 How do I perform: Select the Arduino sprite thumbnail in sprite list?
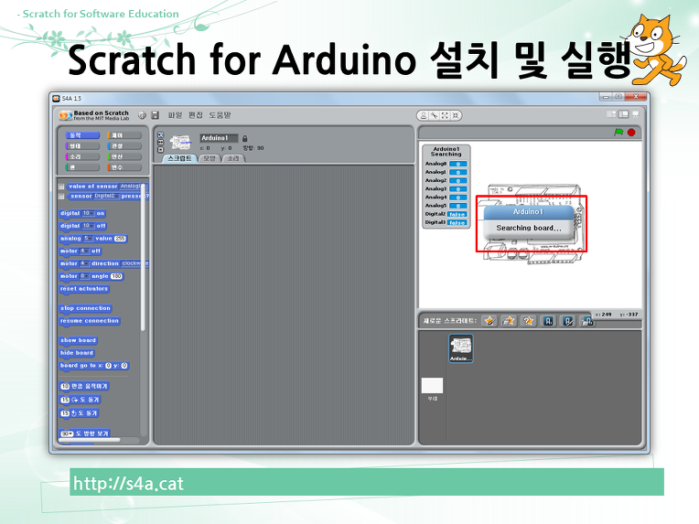461,348
